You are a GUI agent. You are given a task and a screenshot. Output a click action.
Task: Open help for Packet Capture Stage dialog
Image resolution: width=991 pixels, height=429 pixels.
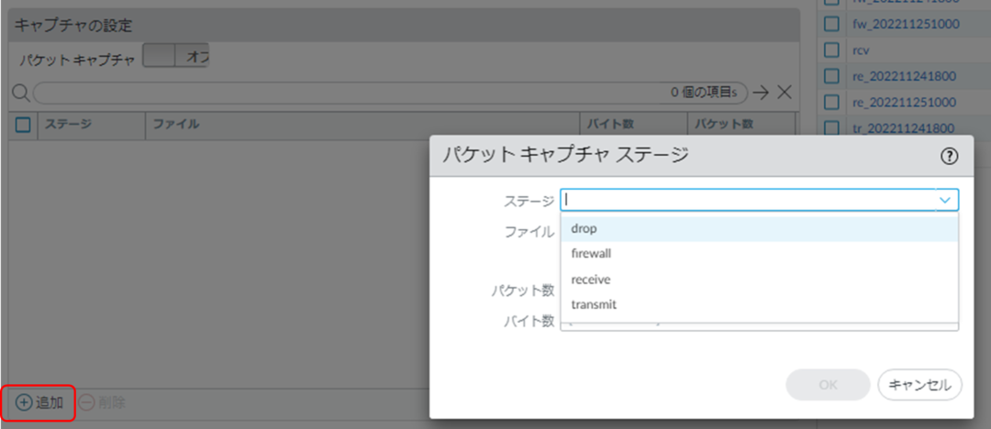[950, 156]
